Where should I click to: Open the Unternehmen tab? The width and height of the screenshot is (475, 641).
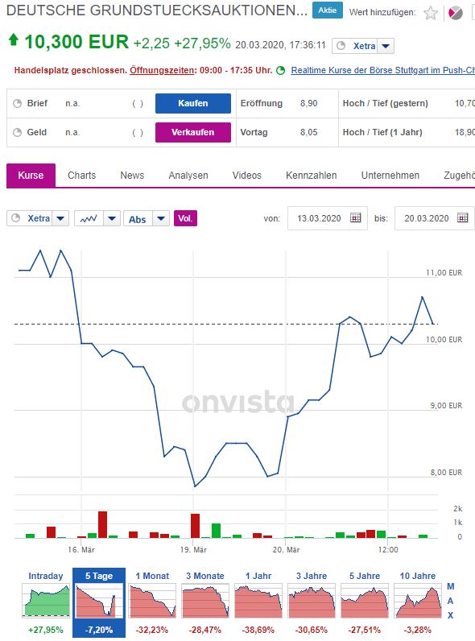coord(390,176)
